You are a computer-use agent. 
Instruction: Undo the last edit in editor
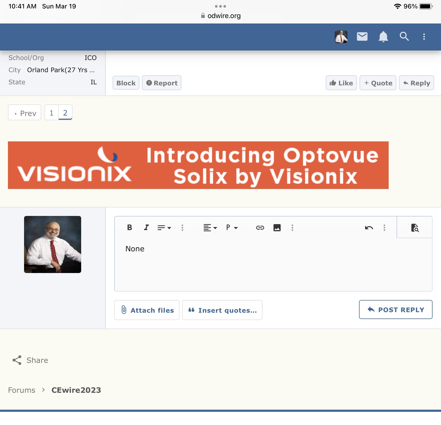coord(369,228)
